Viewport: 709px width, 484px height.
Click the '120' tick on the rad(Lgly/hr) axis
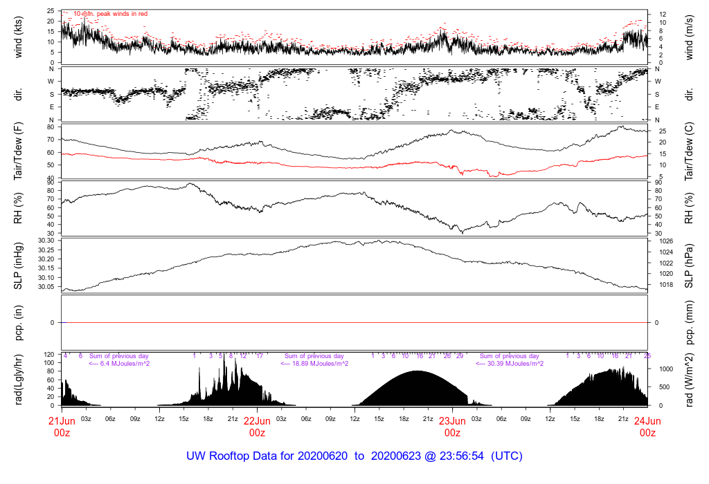click(49, 355)
